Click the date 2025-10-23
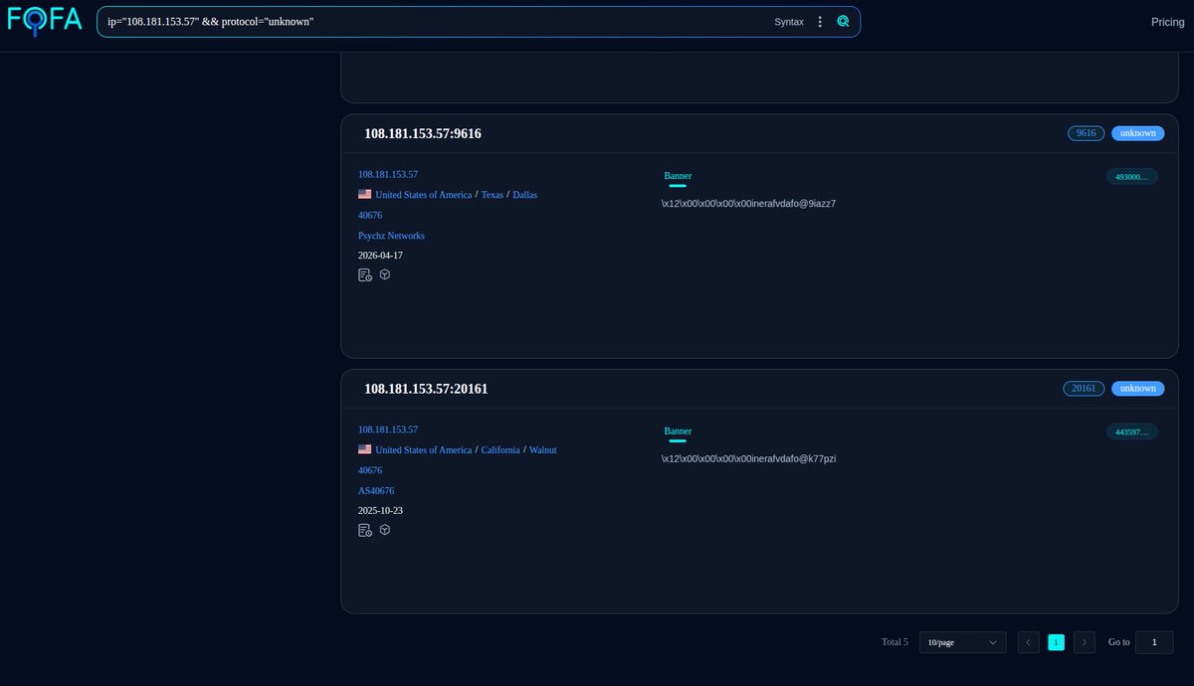 click(380, 511)
